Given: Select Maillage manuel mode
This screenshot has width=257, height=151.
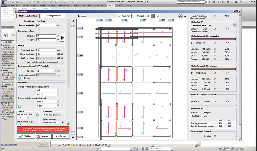Looking at the screenshot, I should (53, 16).
